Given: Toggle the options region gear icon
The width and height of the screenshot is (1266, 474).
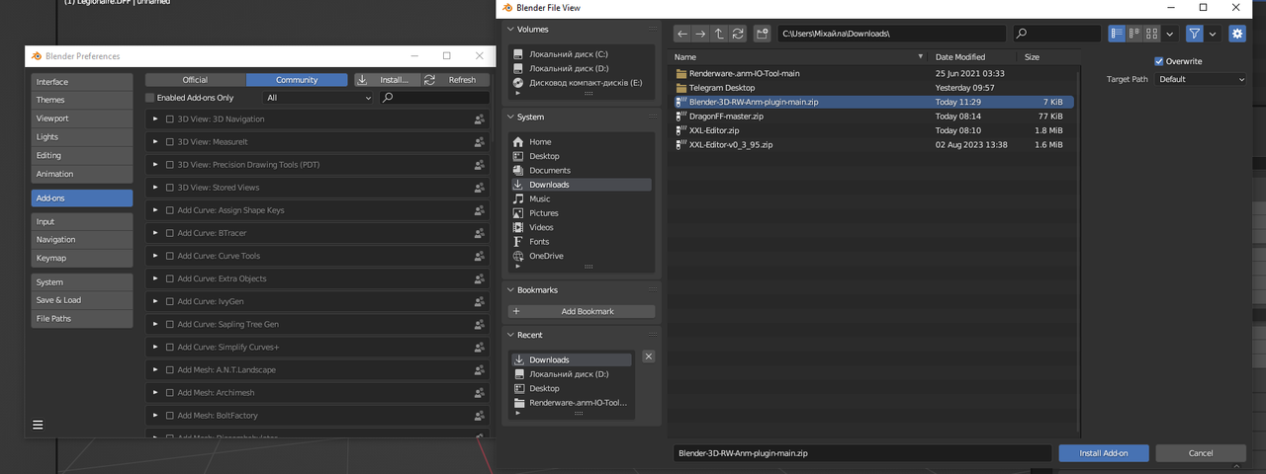Looking at the screenshot, I should point(1237,34).
